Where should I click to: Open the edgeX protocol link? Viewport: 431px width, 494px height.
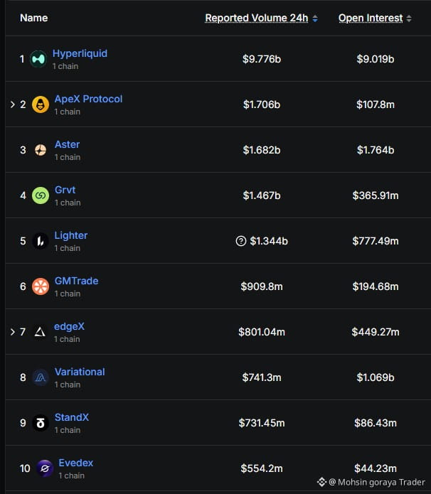69,326
